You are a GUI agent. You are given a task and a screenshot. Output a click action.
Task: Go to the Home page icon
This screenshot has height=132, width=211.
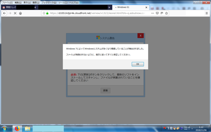(x=20, y=13)
